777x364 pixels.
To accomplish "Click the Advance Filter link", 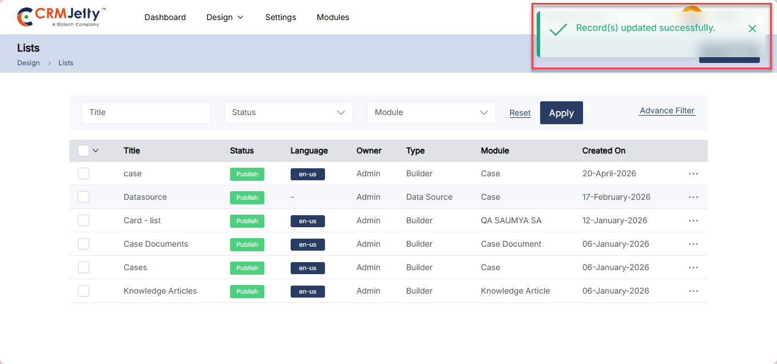I will pos(667,110).
